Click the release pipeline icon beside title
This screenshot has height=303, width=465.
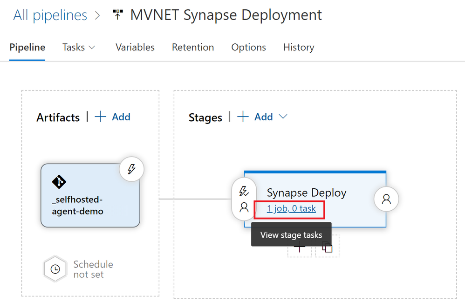[x=118, y=15]
